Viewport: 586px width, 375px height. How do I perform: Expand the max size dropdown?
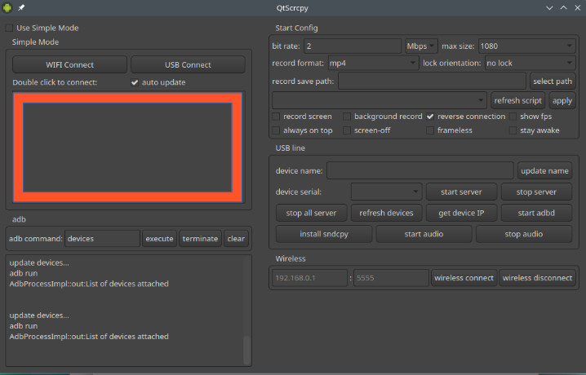tap(526, 46)
